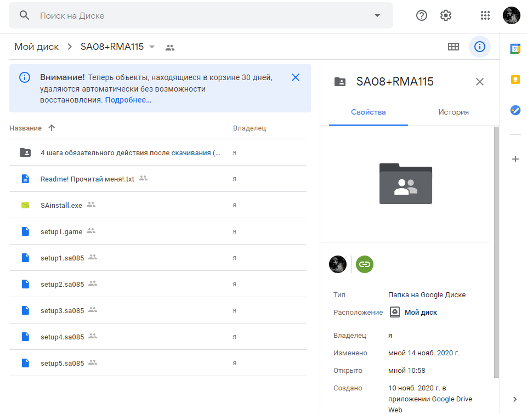Click the green link sharing icon
Screen dimensions: 527x414
(x=365, y=264)
